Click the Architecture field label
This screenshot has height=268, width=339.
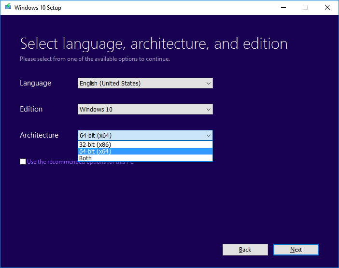point(39,135)
